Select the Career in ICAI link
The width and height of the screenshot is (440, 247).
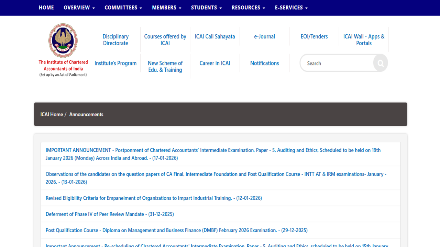tap(215, 63)
